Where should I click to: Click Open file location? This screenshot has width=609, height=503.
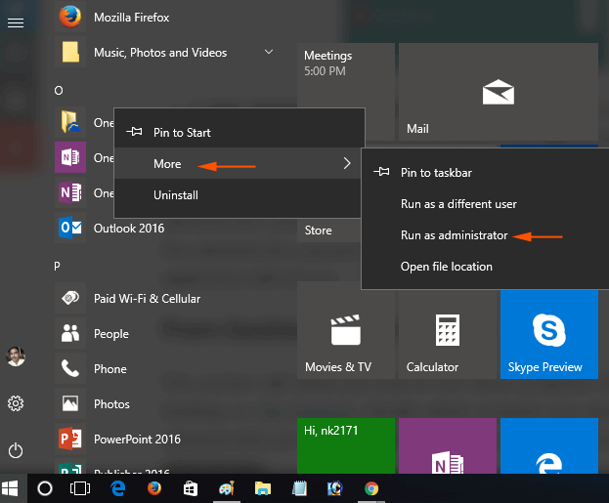485,267
